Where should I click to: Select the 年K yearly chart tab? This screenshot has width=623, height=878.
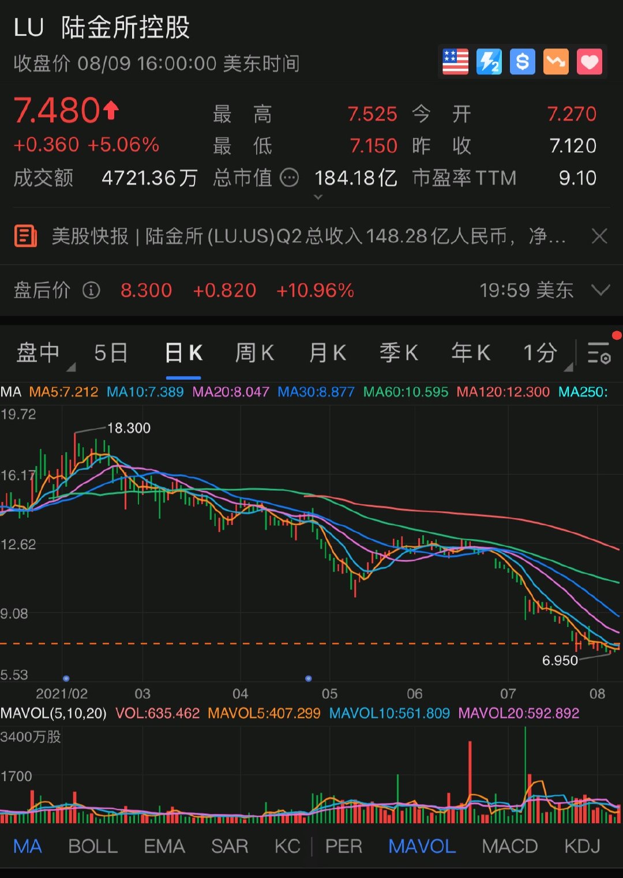471,352
